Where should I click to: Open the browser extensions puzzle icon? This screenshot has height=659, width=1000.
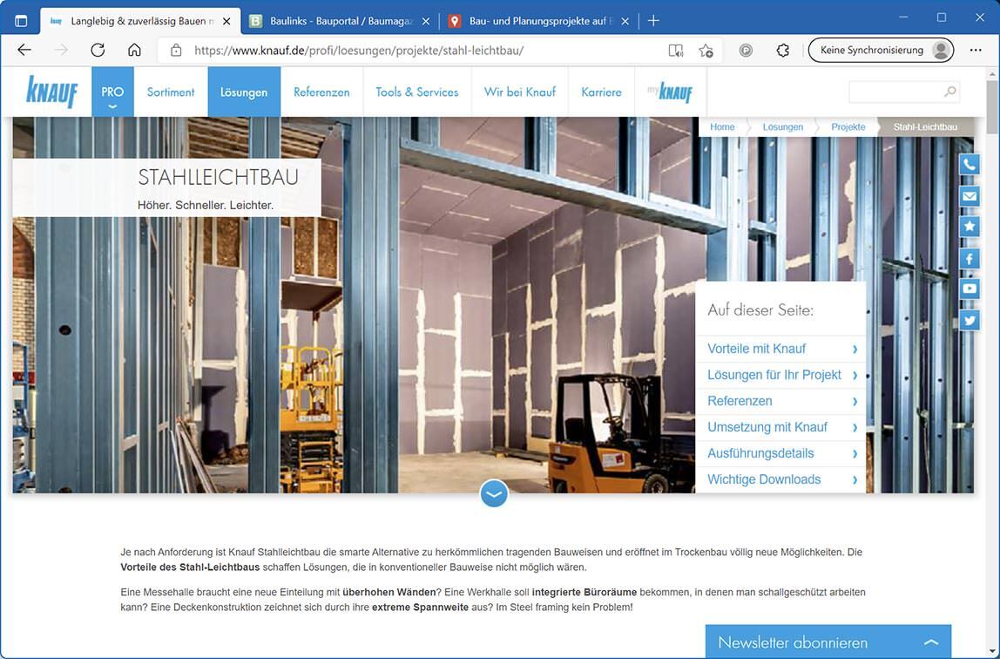coord(782,51)
